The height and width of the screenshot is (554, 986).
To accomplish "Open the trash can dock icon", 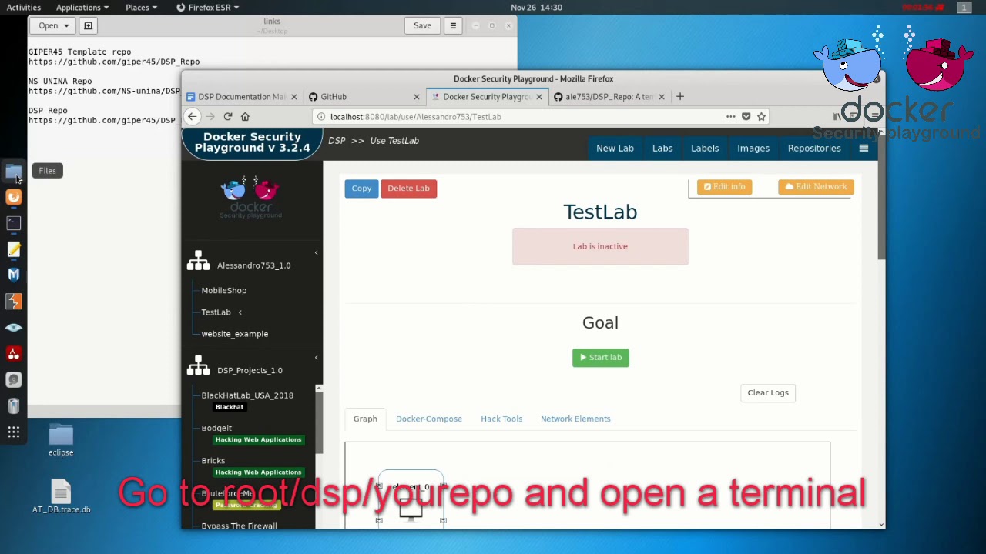I will (14, 406).
